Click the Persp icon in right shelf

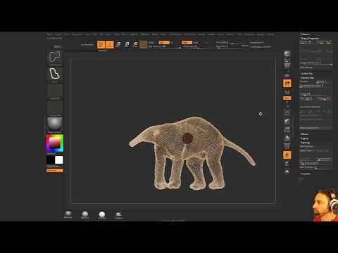pyautogui.click(x=287, y=75)
